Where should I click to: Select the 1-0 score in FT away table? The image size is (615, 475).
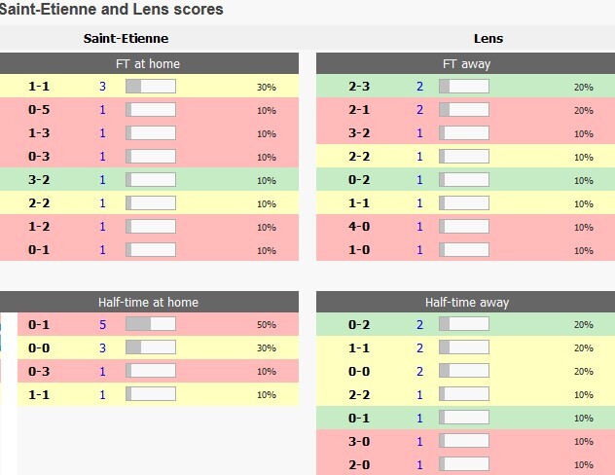(x=359, y=250)
